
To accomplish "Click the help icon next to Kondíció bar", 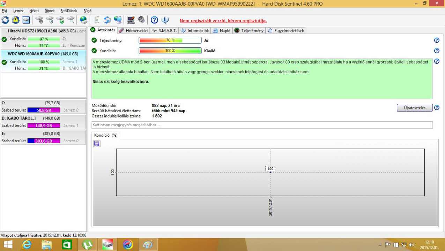I will click(437, 51).
